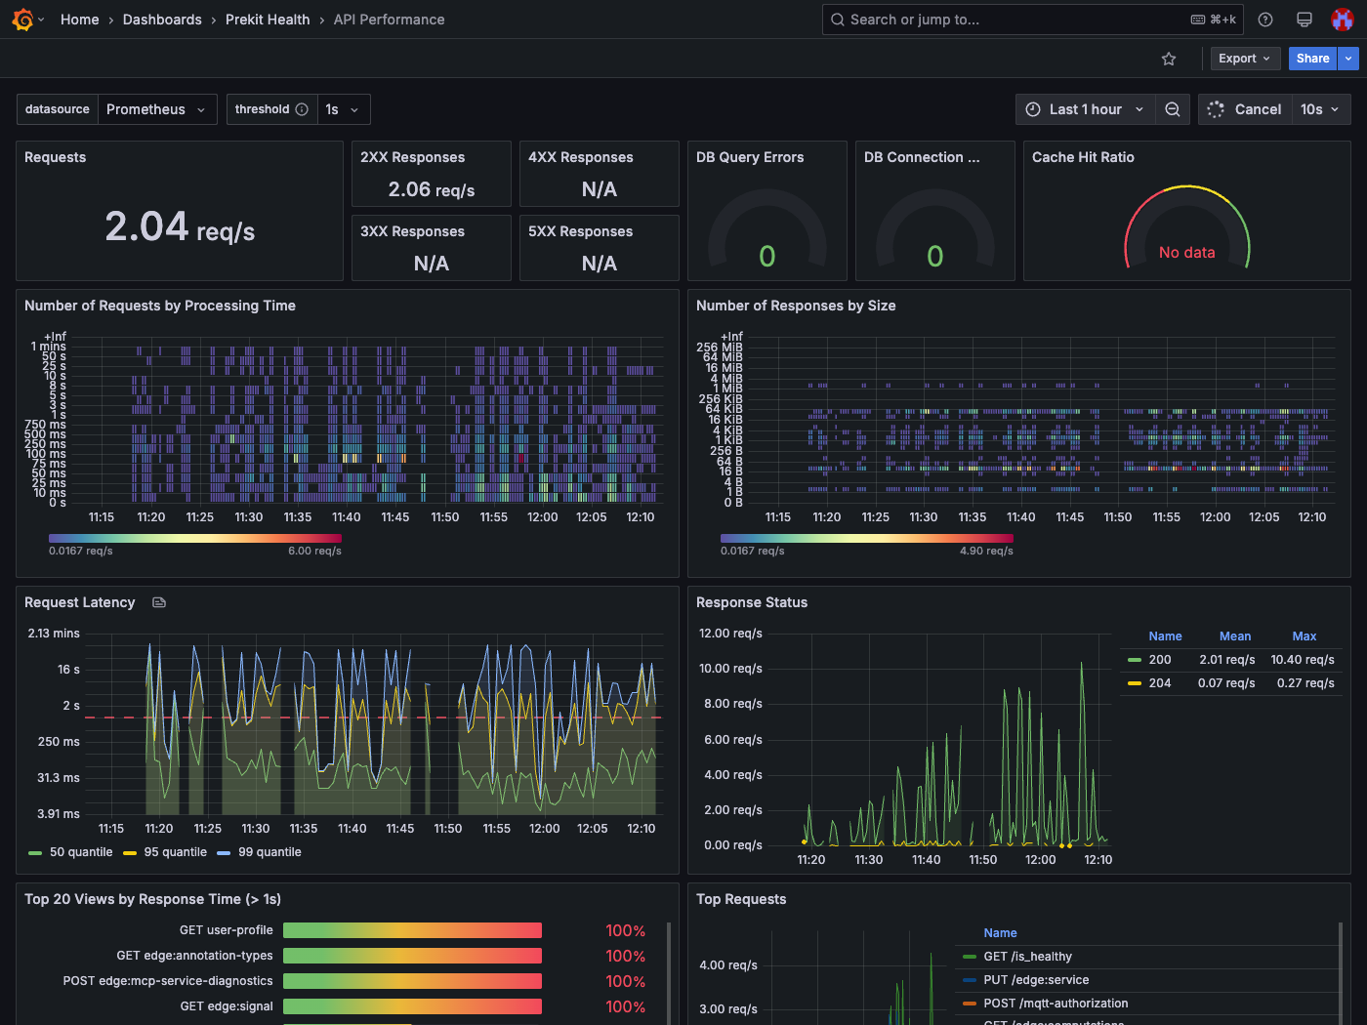Expand the Share options arrow
Viewport: 1367px width, 1025px height.
pyautogui.click(x=1348, y=59)
